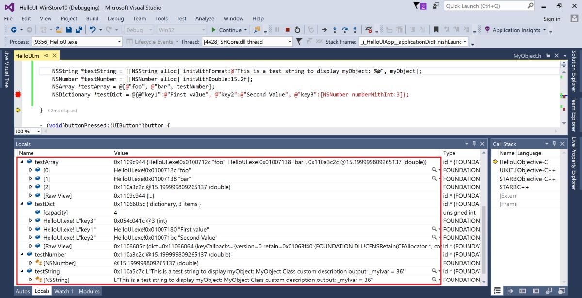Click the pin icon on Locals panel
This screenshot has width=582, height=298.
pos(474,144)
